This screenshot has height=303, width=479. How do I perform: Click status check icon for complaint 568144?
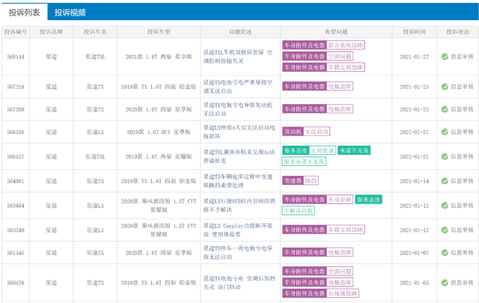point(445,57)
